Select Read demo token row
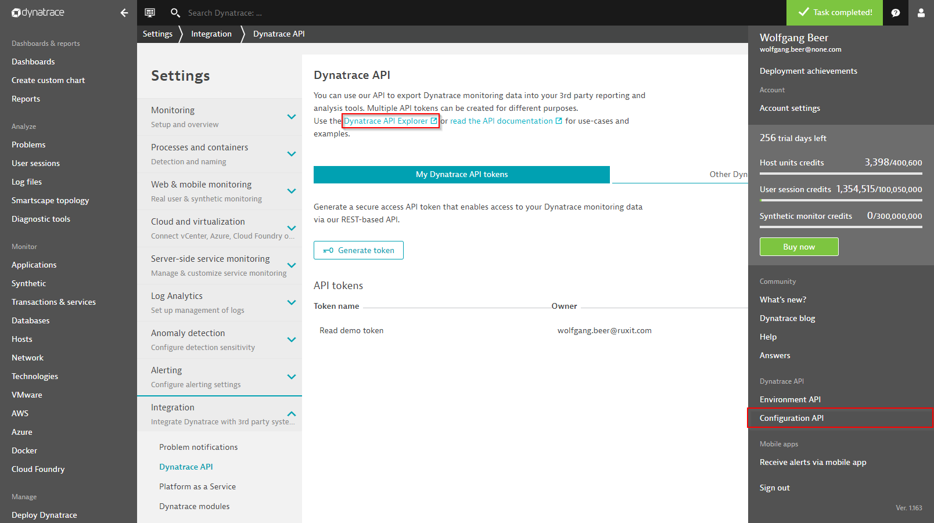The width and height of the screenshot is (934, 523). coord(531,330)
